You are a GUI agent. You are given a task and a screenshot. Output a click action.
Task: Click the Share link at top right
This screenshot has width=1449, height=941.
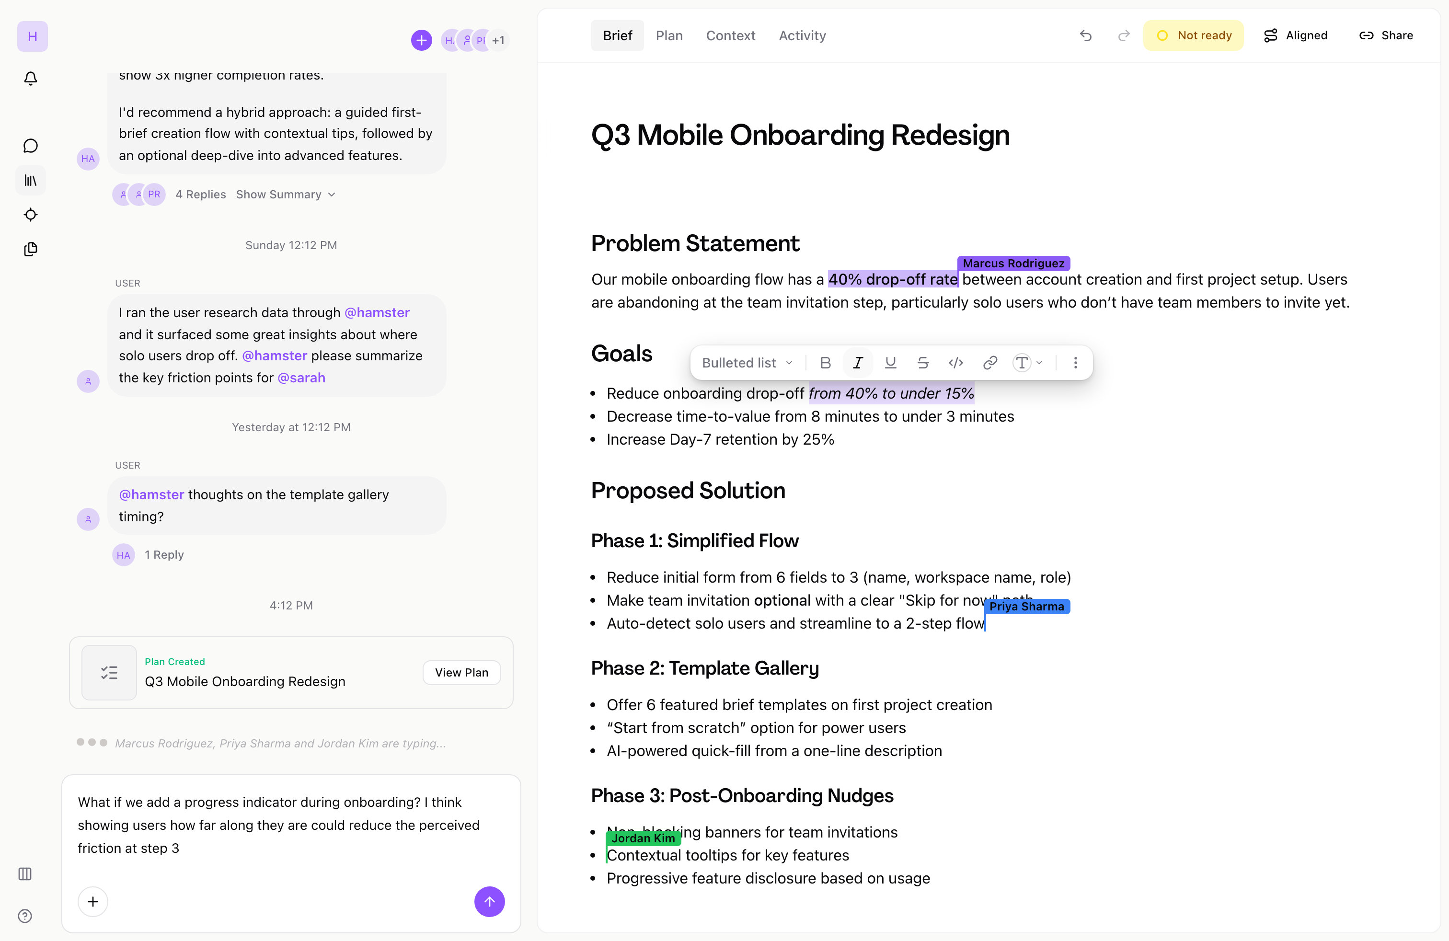pos(1386,35)
